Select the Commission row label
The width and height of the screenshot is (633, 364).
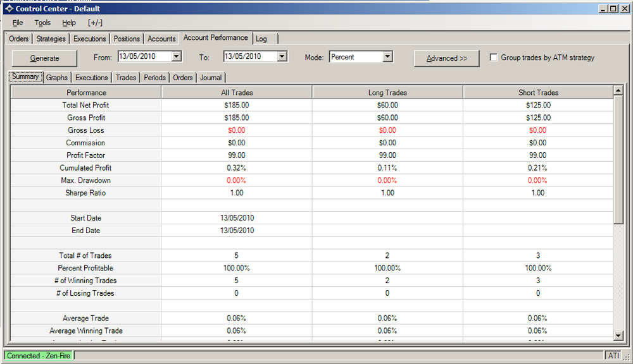(85, 143)
